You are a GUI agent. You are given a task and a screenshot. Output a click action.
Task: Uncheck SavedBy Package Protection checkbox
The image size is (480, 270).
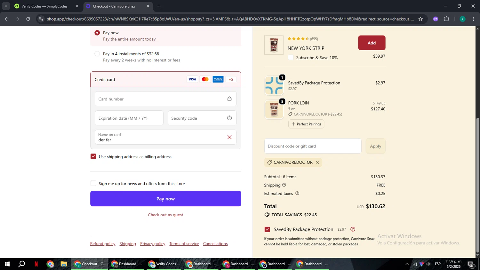[x=267, y=229]
